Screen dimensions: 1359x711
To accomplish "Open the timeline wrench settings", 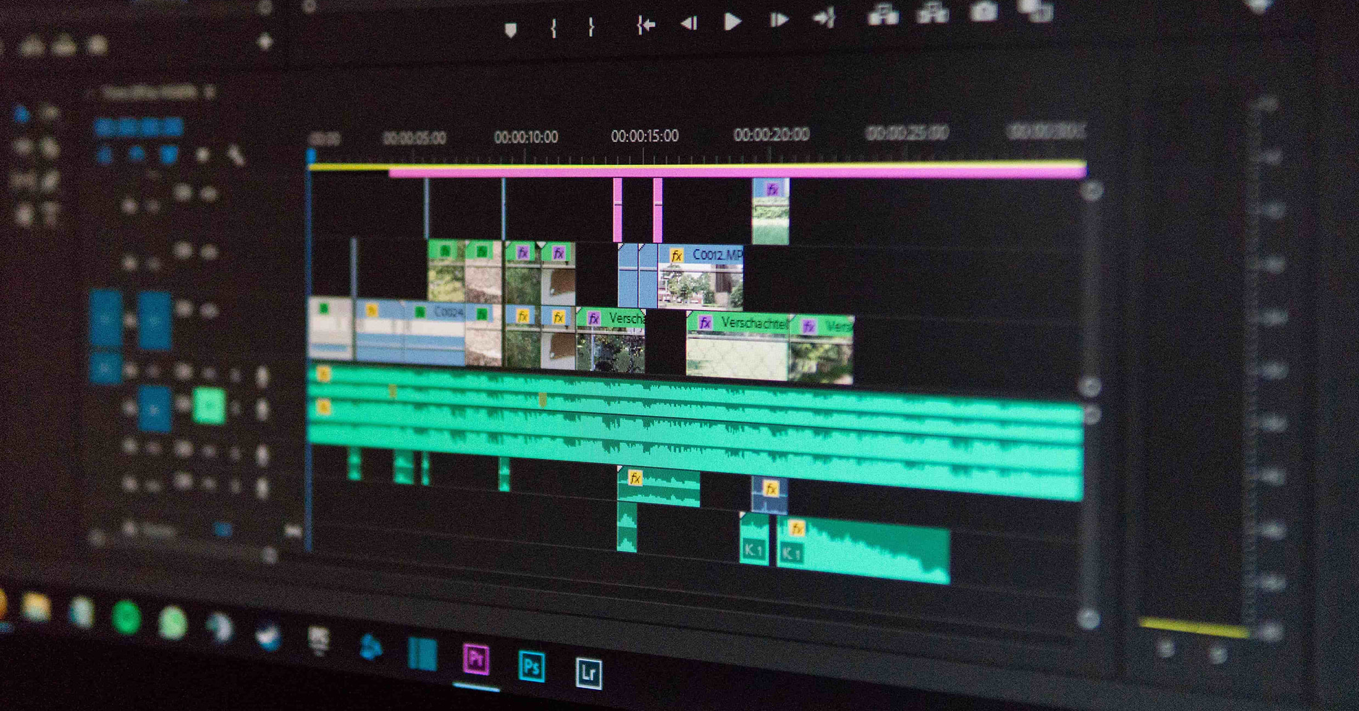I will pyautogui.click(x=235, y=155).
